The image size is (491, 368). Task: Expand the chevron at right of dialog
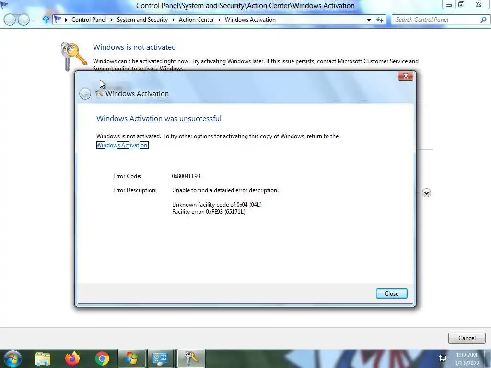tap(426, 193)
